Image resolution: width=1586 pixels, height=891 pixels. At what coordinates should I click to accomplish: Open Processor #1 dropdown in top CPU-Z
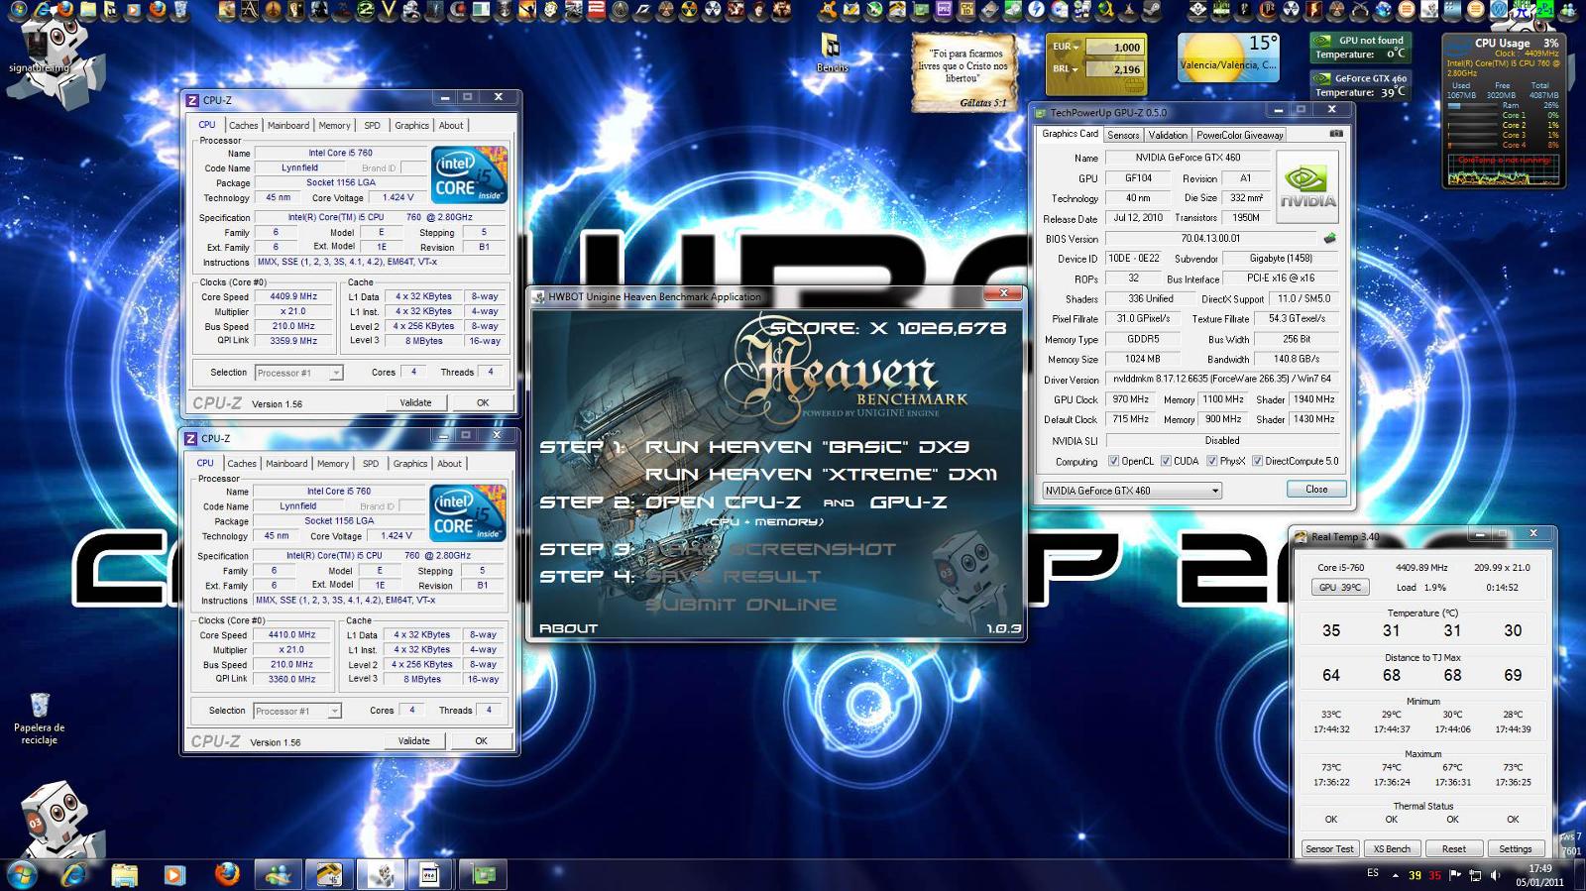pyautogui.click(x=298, y=373)
